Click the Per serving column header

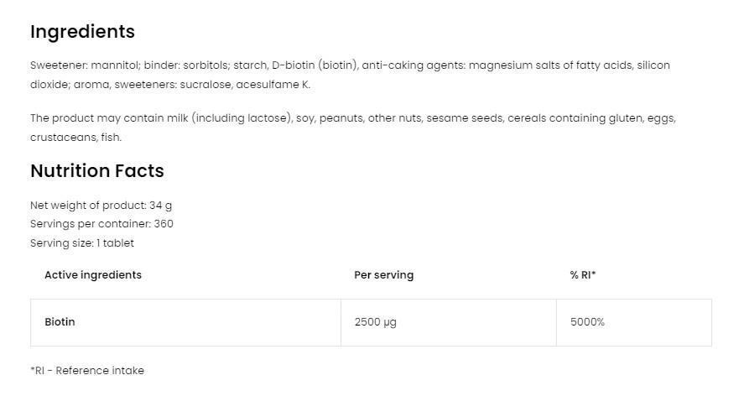[x=383, y=275]
